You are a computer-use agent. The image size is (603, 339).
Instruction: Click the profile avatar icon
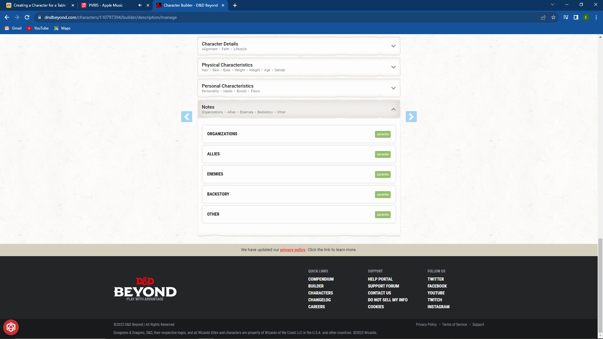click(586, 17)
